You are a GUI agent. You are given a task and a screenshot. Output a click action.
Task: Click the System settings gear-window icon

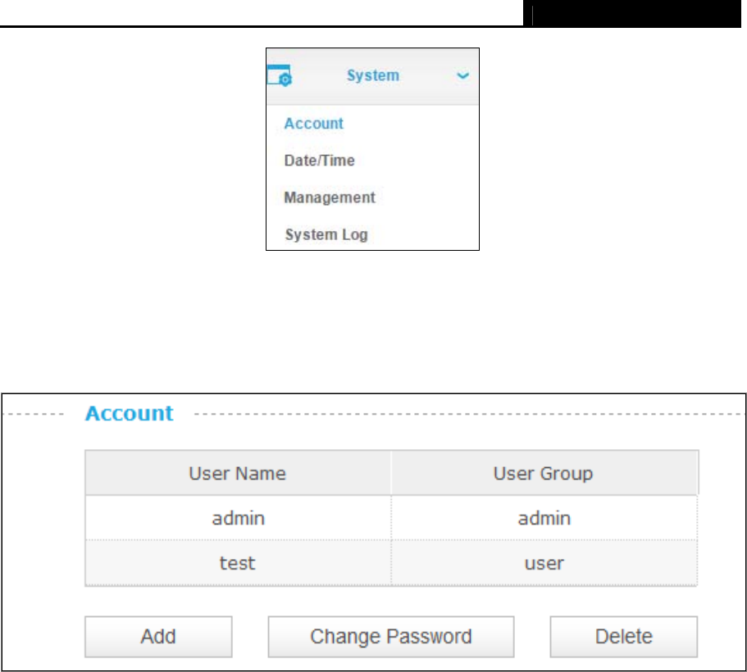coord(280,75)
